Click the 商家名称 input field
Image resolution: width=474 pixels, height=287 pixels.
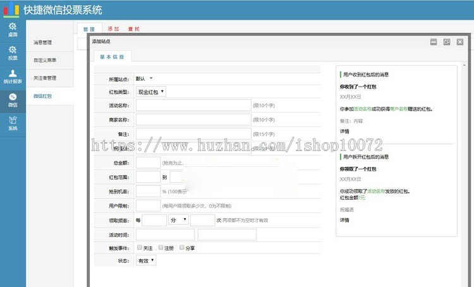tap(193, 119)
